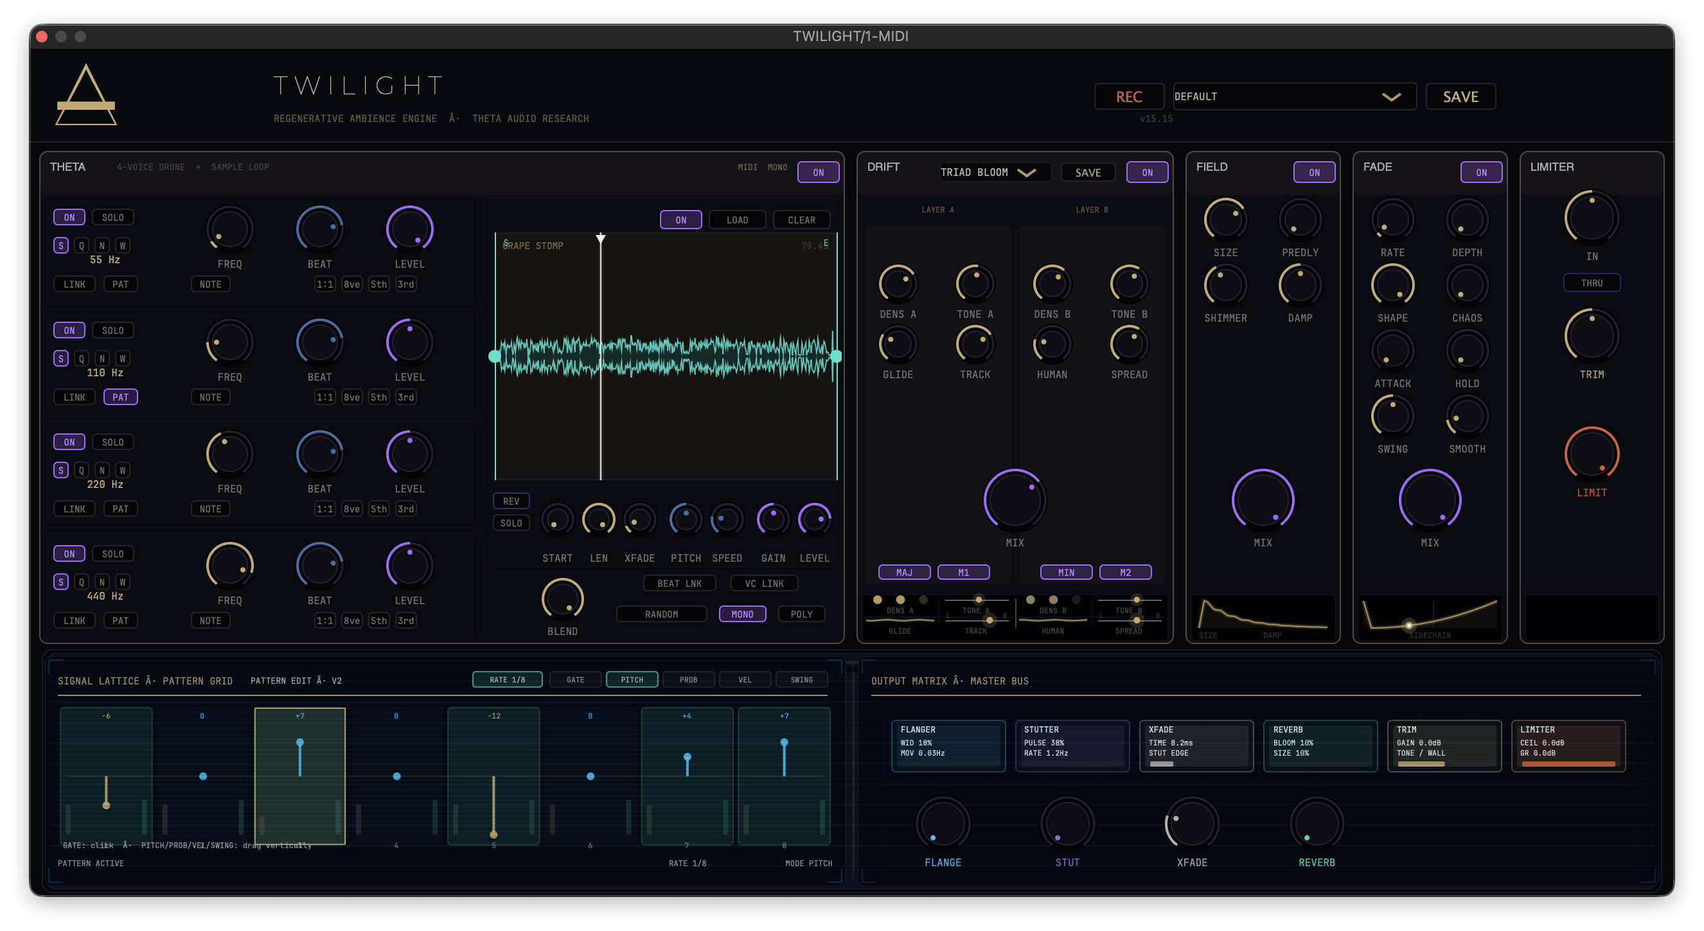Click the SHIMMER knob
Viewport: 1704px width, 931px height.
1225,285
